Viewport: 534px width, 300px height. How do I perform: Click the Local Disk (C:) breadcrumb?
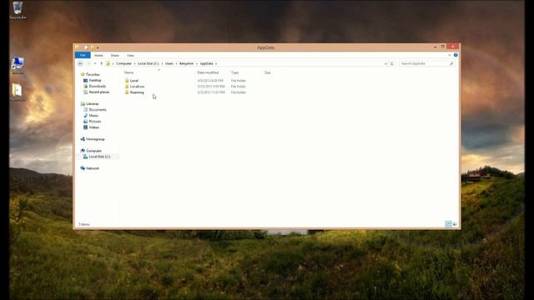(x=149, y=63)
